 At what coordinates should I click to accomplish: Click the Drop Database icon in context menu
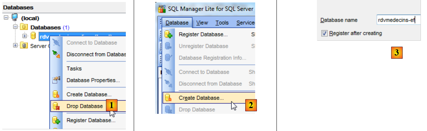coord(56,106)
